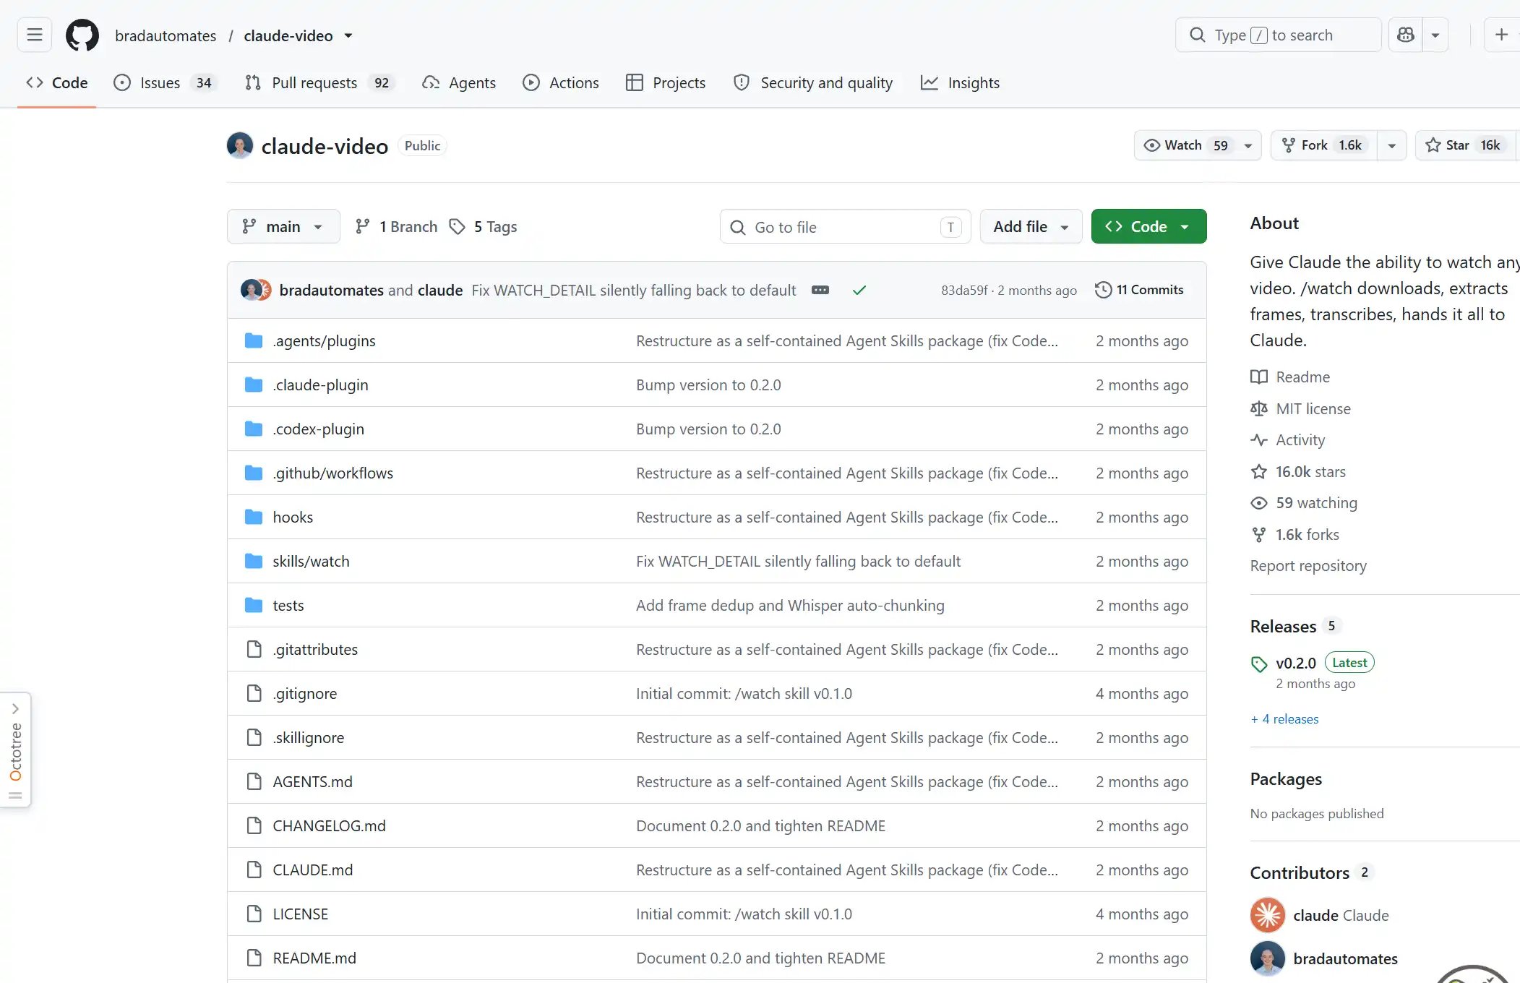Open the skills/watch folder icon
1520x983 pixels.
click(254, 561)
